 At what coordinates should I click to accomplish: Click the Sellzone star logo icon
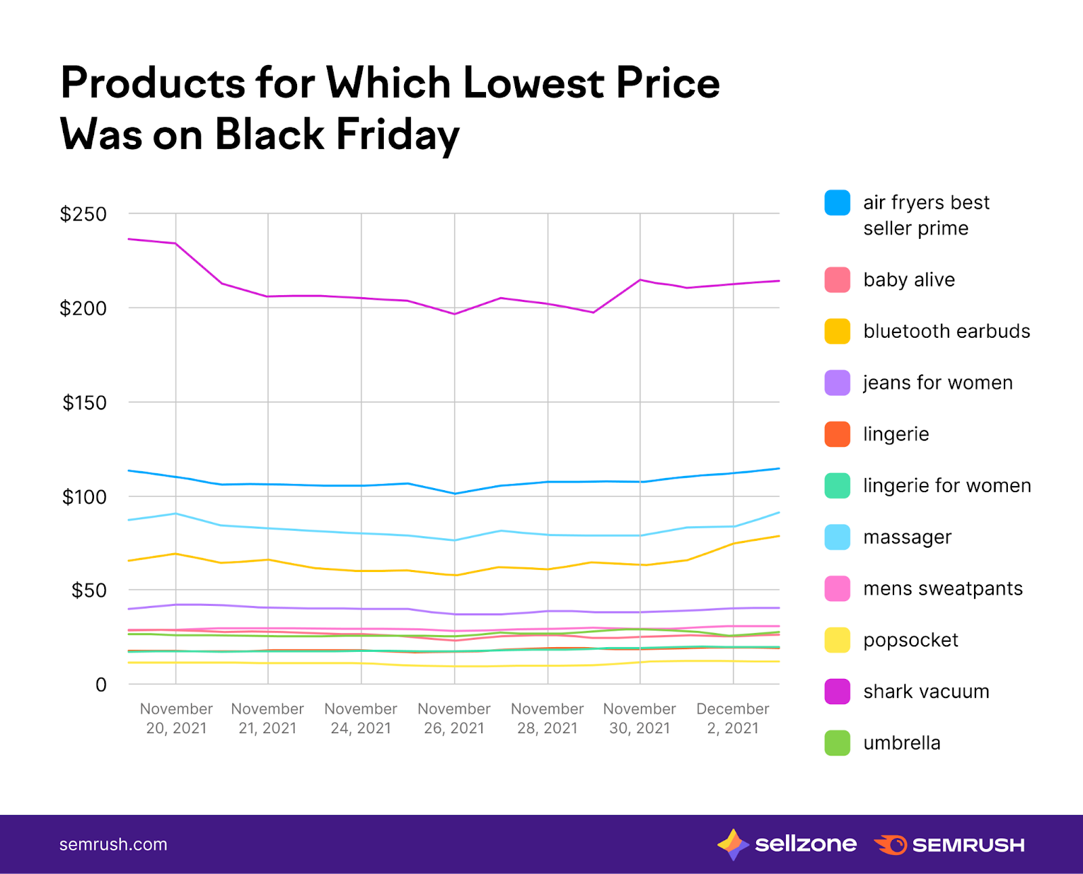pyautogui.click(x=732, y=844)
